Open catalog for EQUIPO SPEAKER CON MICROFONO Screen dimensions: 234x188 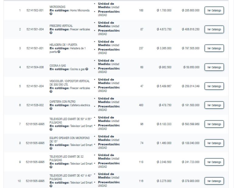pos(214,143)
